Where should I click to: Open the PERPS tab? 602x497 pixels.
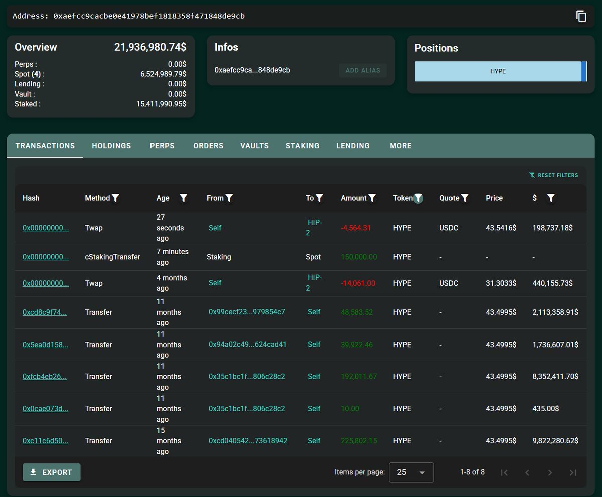tap(162, 146)
